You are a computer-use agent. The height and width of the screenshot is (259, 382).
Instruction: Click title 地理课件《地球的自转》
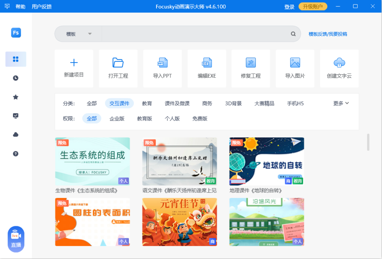256,190
